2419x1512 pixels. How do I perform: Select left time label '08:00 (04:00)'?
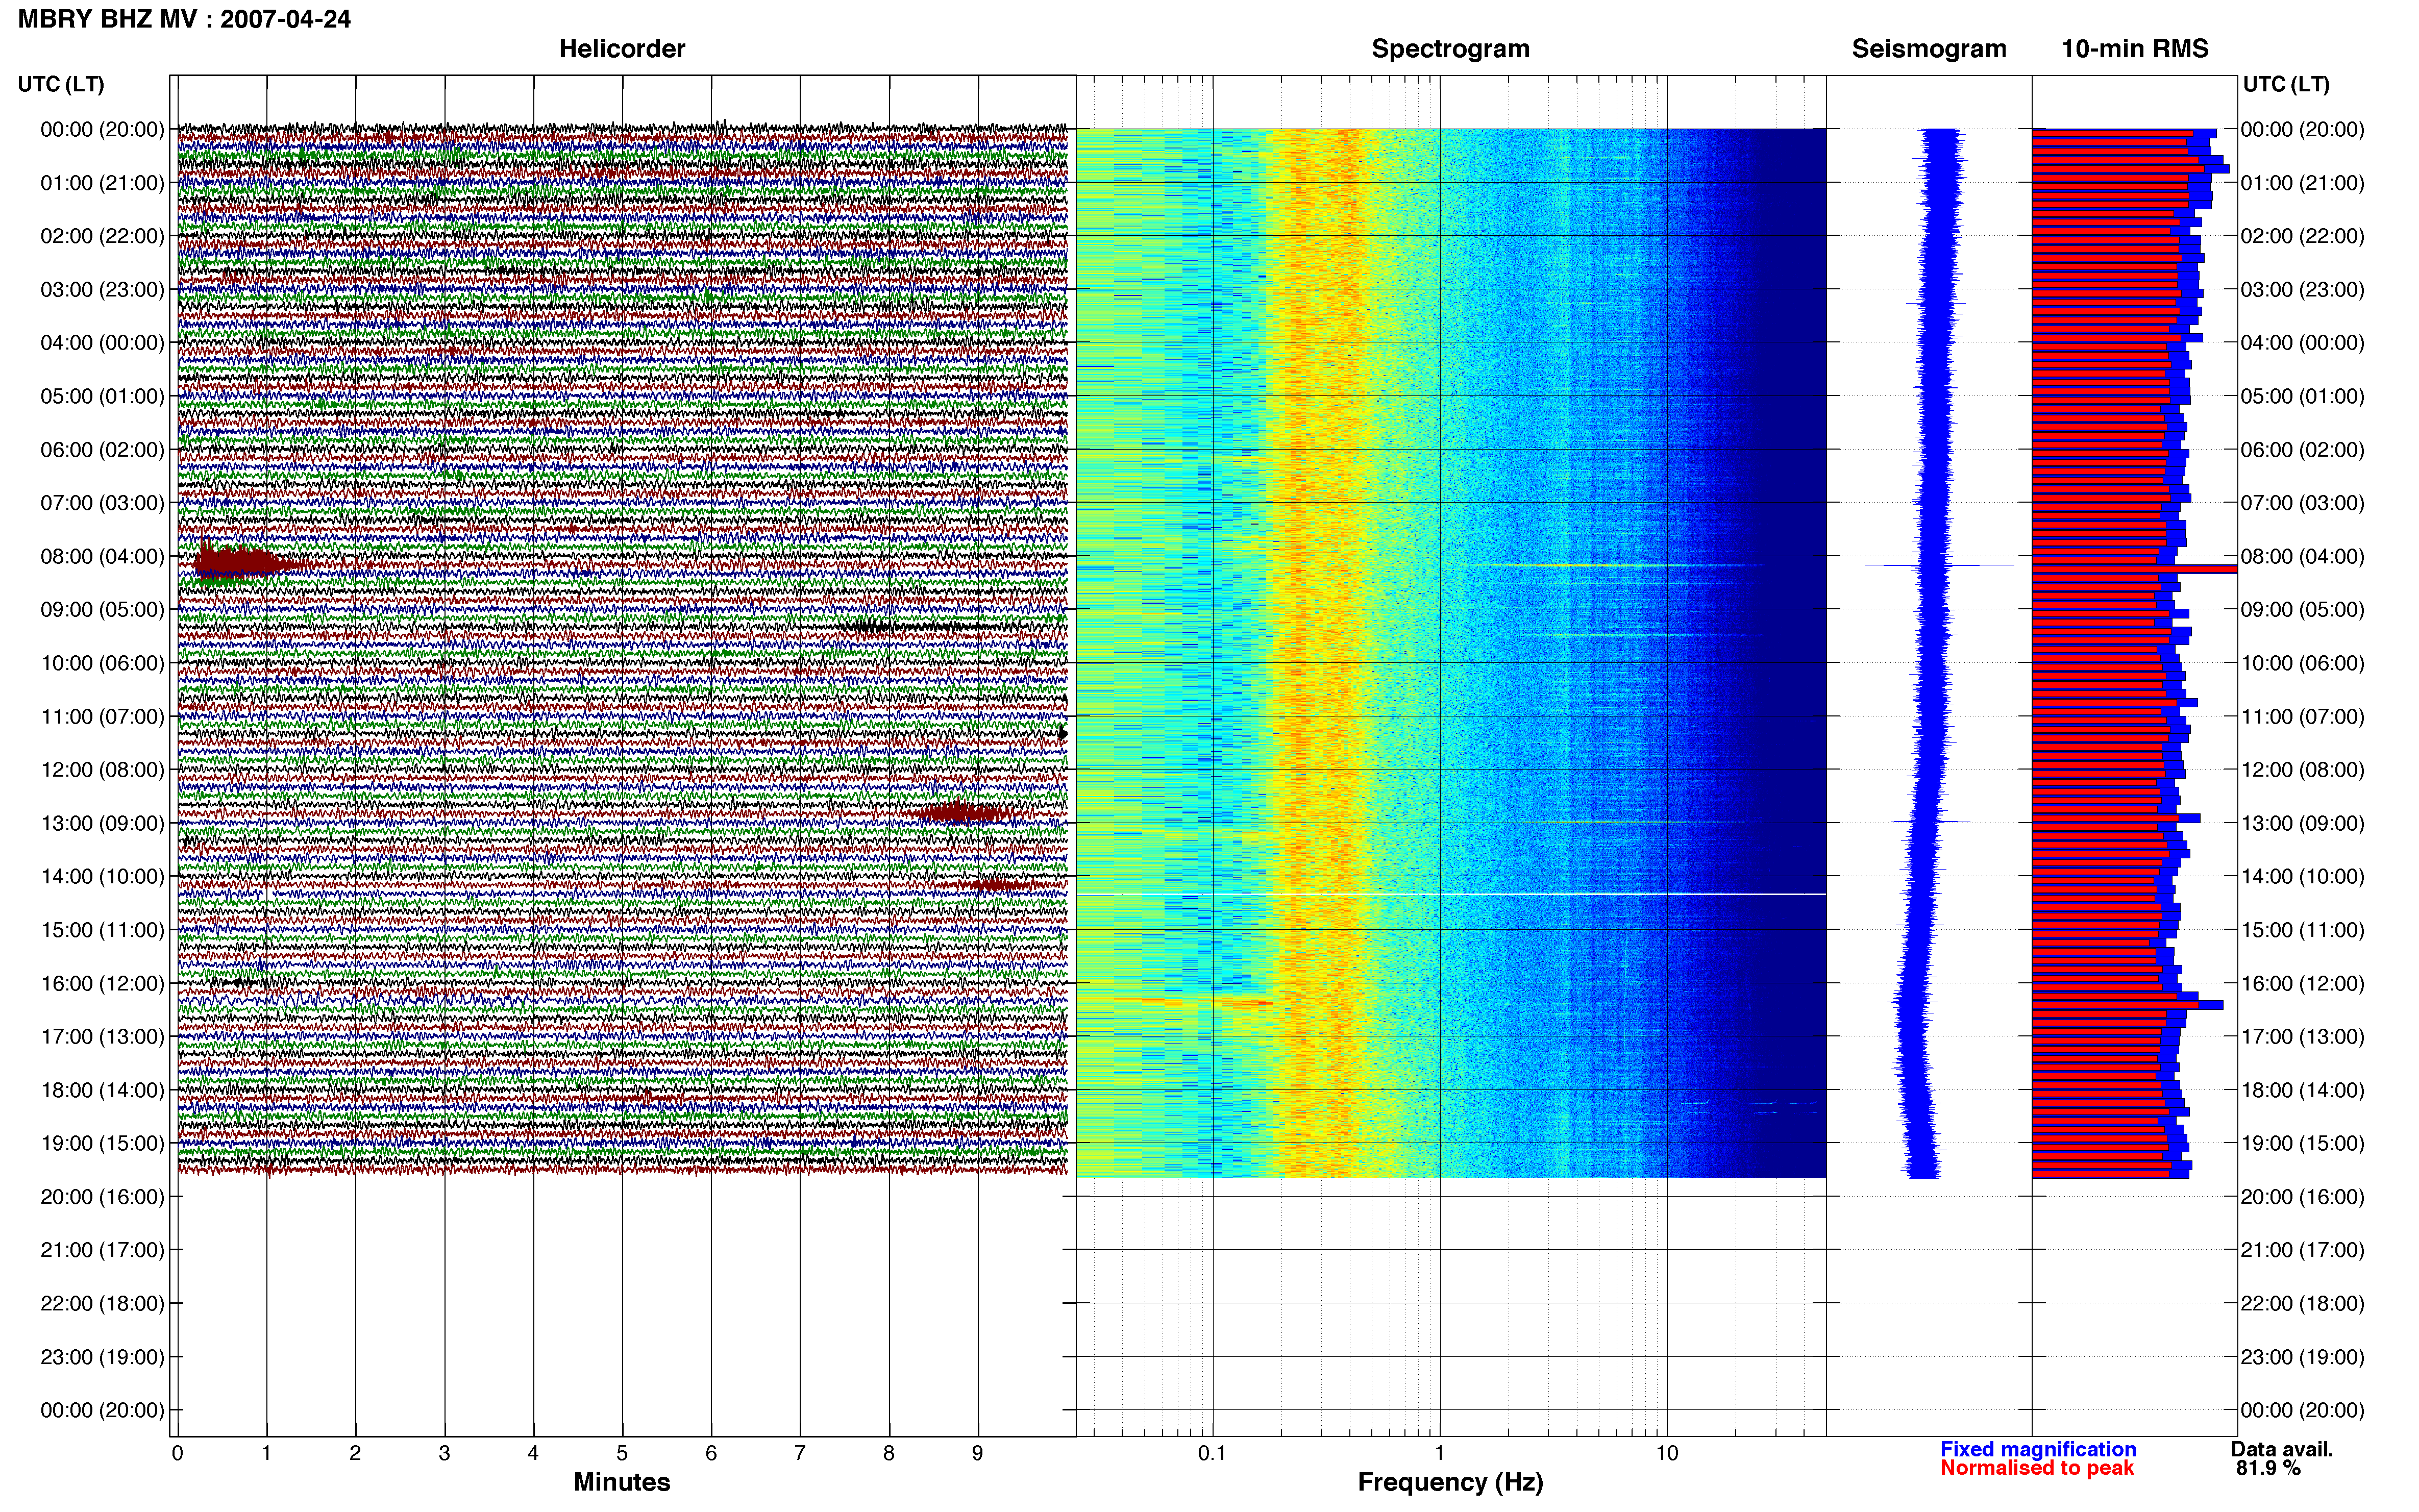click(102, 556)
